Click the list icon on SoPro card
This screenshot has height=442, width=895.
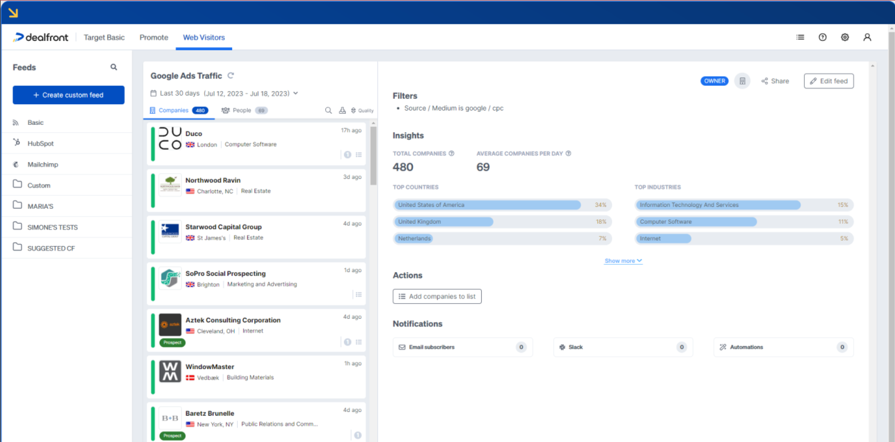[358, 294]
